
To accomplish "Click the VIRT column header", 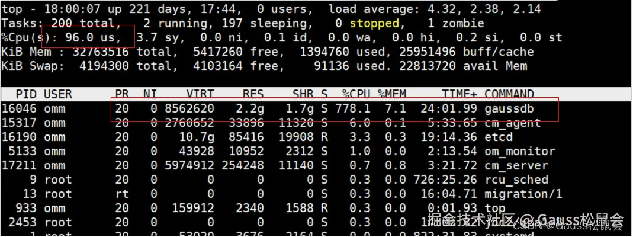I will click(x=200, y=94).
